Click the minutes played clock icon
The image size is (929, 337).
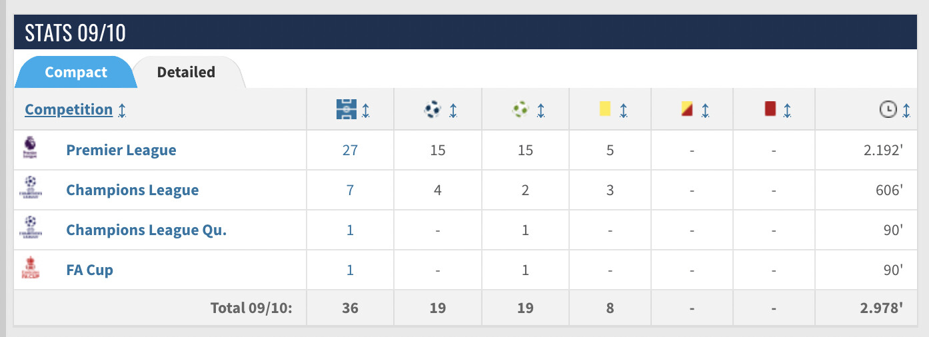point(888,110)
